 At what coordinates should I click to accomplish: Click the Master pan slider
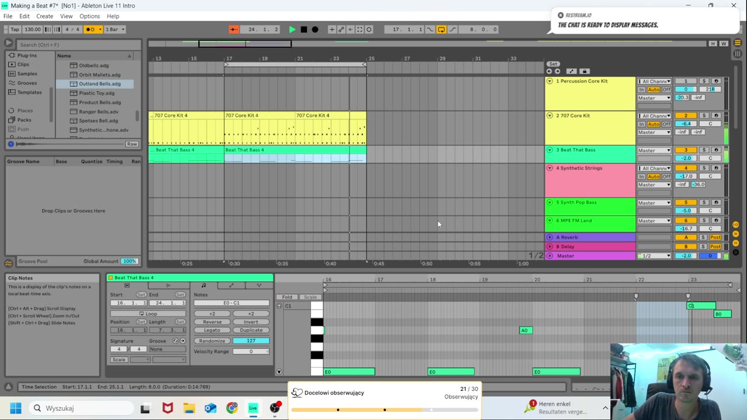(710, 256)
